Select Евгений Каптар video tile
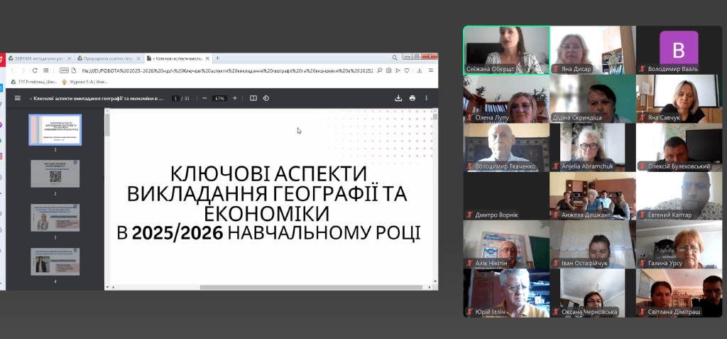This screenshot has height=339, width=727. [x=679, y=196]
